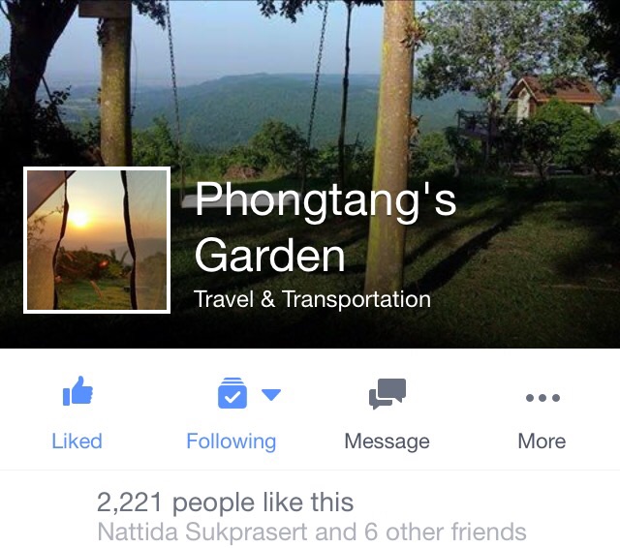620x548 pixels.
Task: Open the sunset profile picture thumbnail
Action: 97,240
